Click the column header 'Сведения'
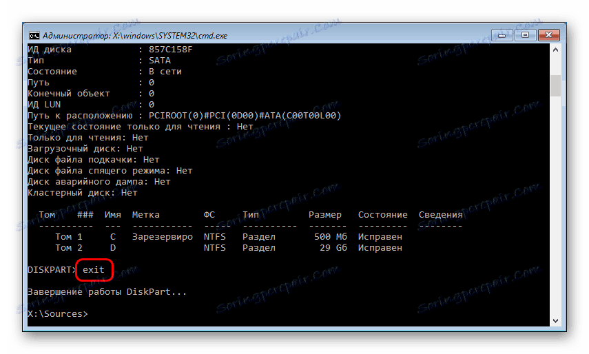The image size is (589, 354). 441,215
